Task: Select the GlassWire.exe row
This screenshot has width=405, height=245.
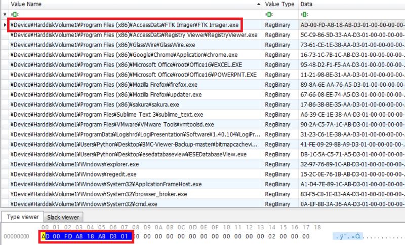Action: (x=203, y=45)
